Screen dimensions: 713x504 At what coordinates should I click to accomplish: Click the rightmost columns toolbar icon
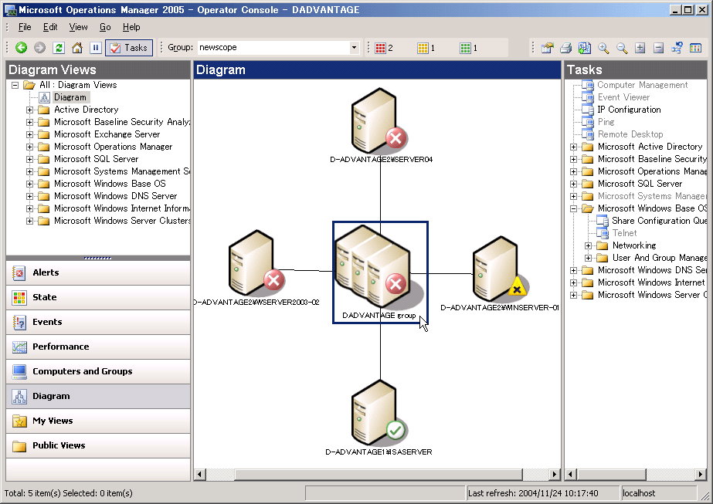pyautogui.click(x=696, y=48)
